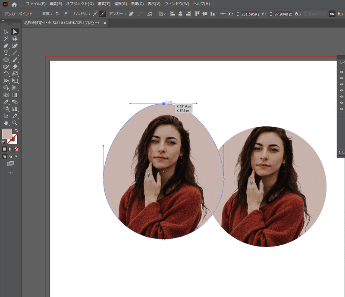Show handles for multiple selected anchors
The width and height of the screenshot is (345, 297).
coord(95,14)
